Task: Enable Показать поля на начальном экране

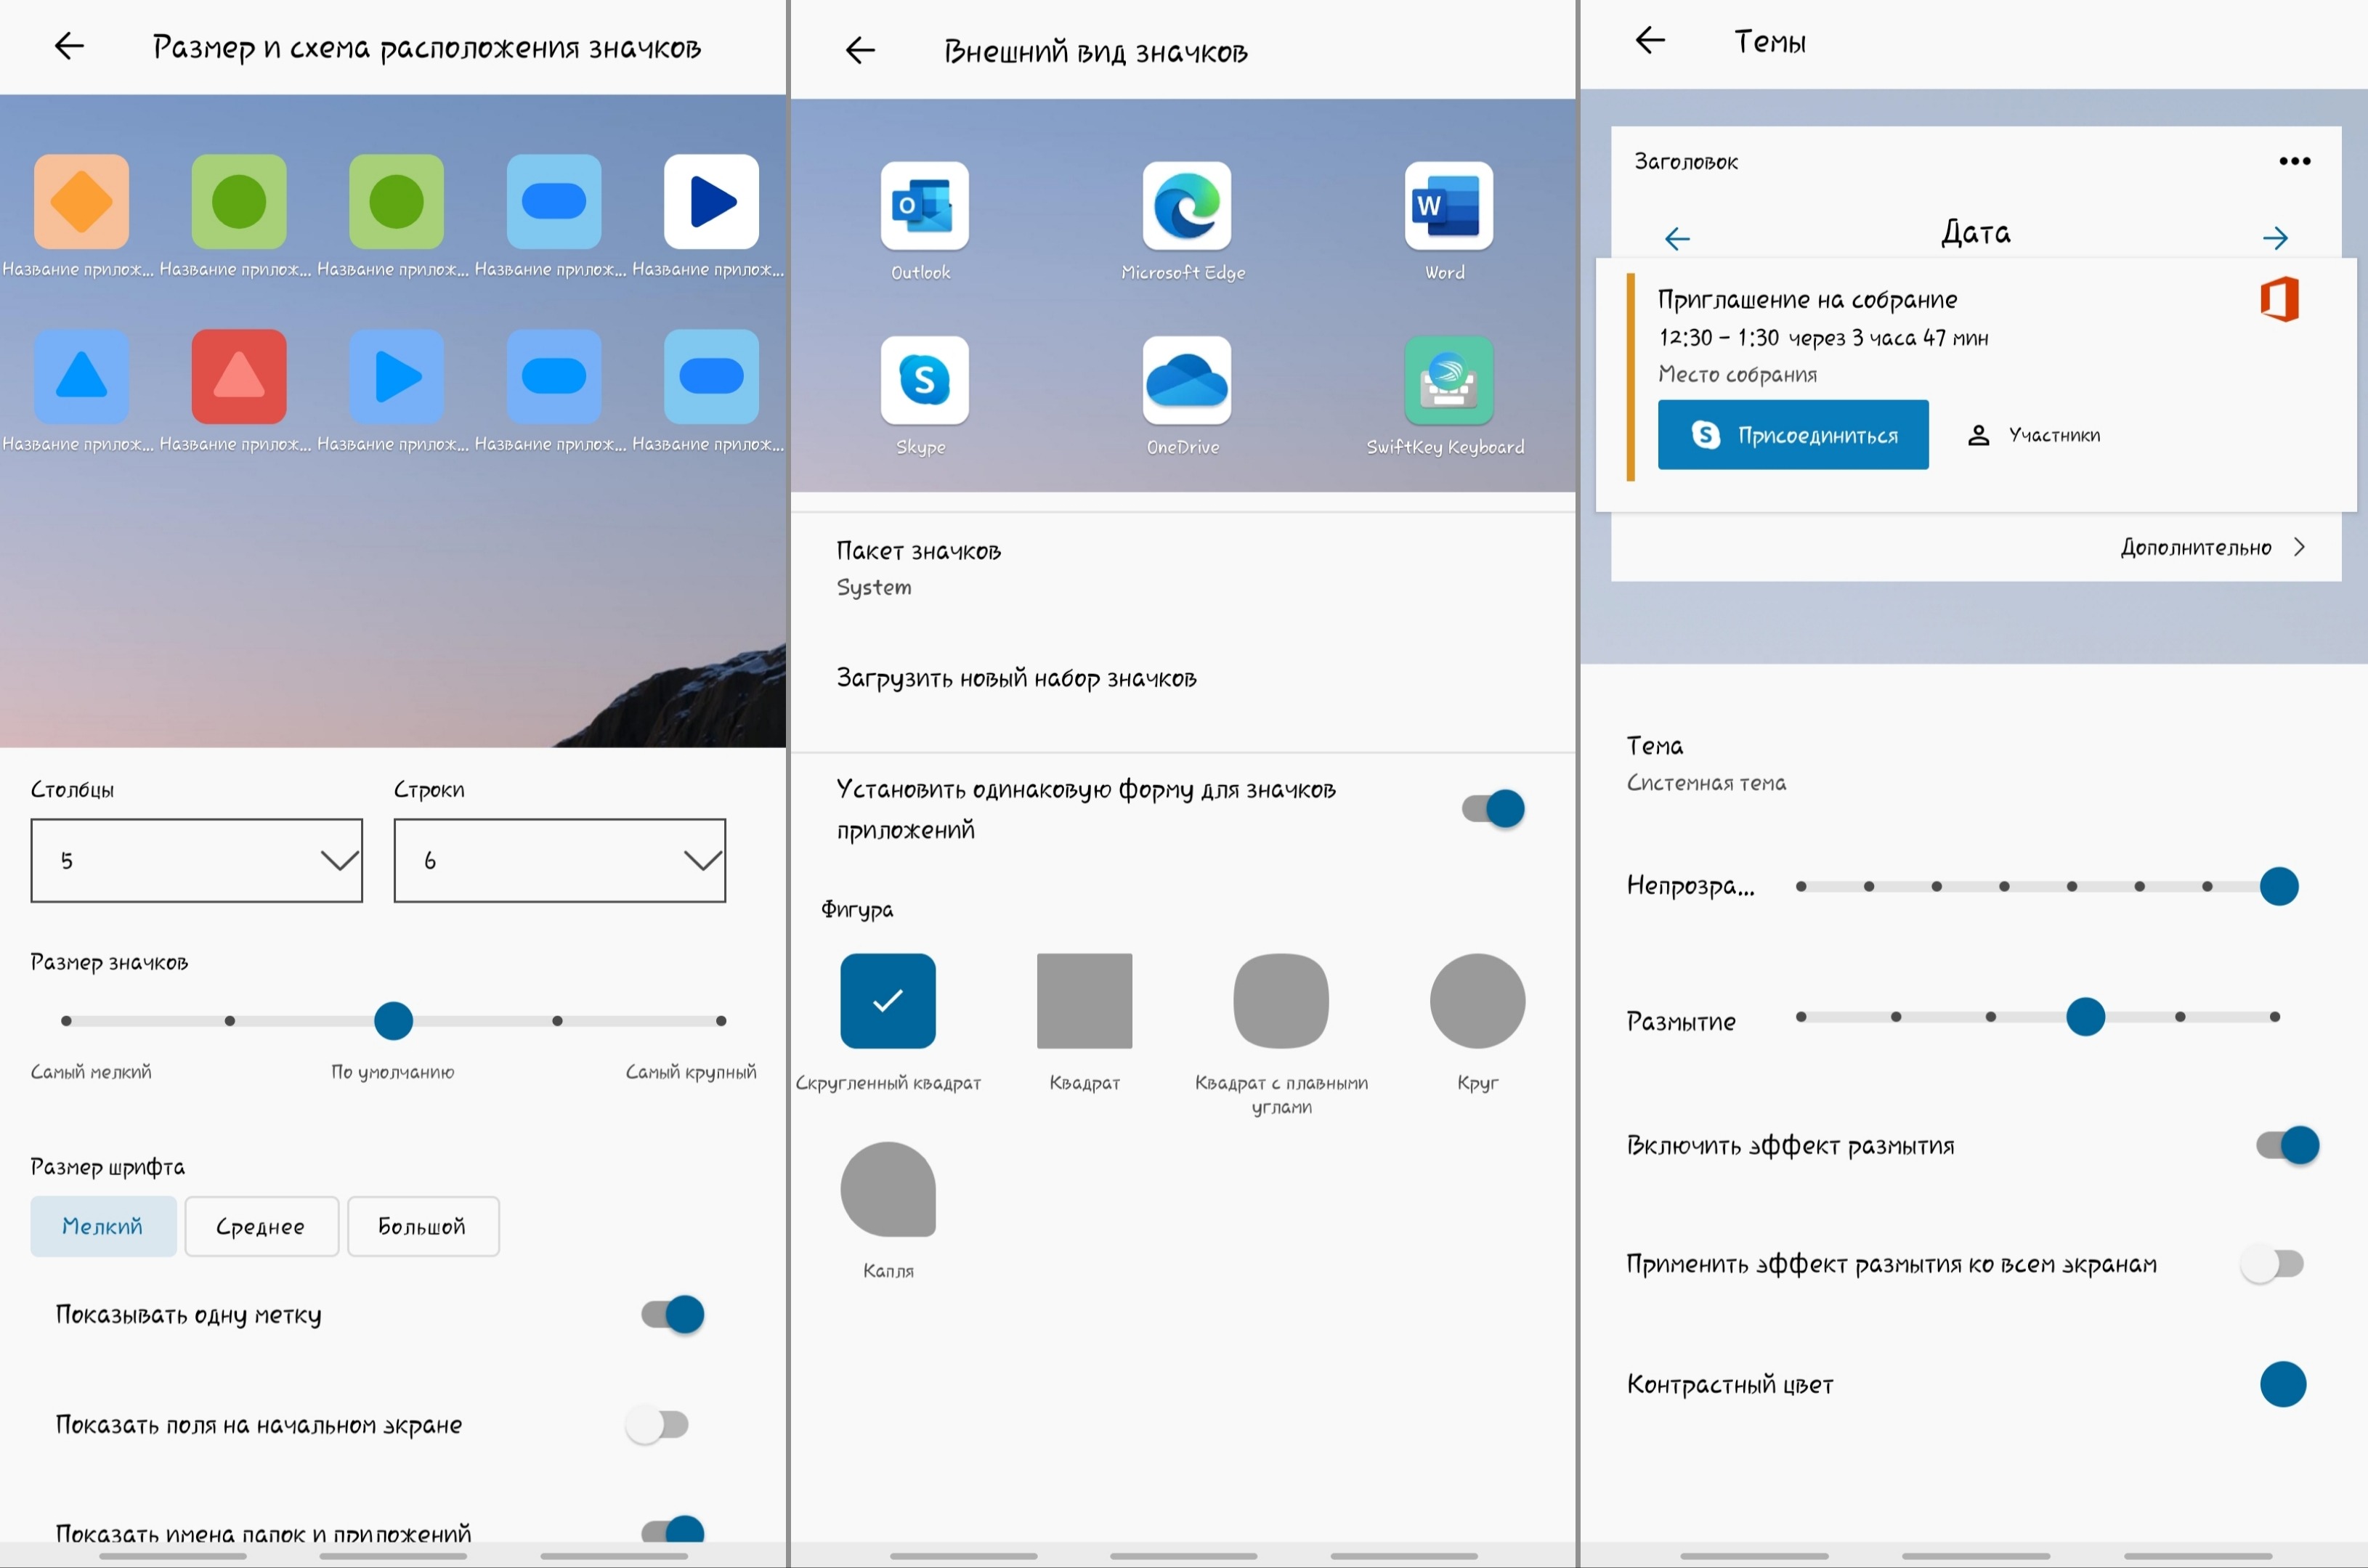Action: pyautogui.click(x=658, y=1424)
